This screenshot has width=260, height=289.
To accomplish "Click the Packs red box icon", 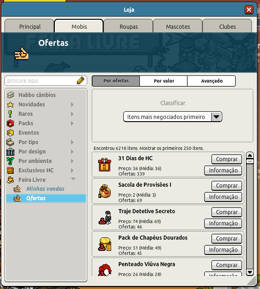I will [x=10, y=123].
